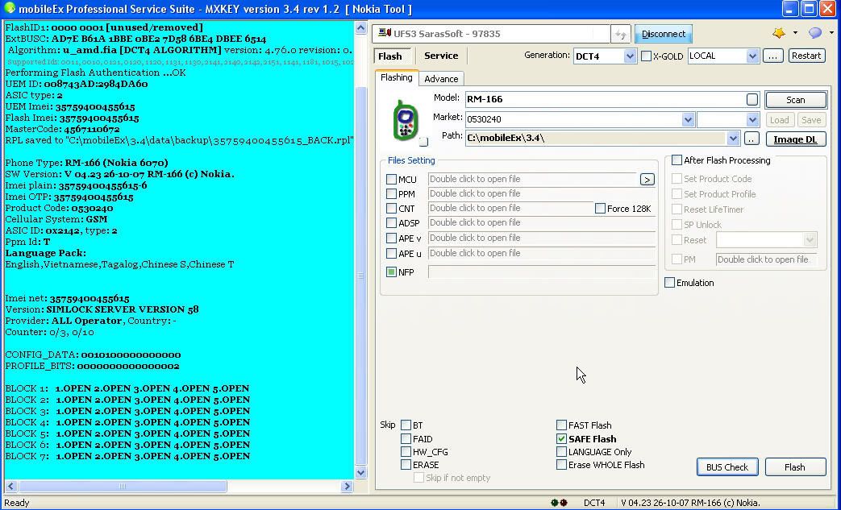Click the BUS Check button
The height and width of the screenshot is (510, 841).
727,467
